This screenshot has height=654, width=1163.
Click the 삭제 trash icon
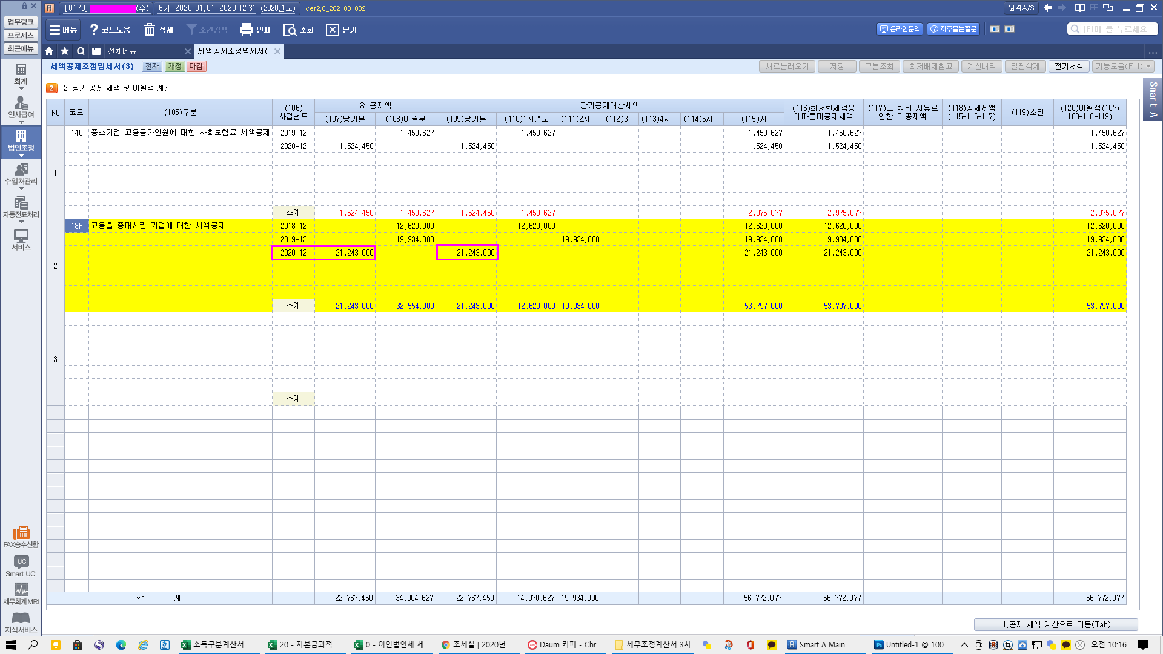coord(150,30)
